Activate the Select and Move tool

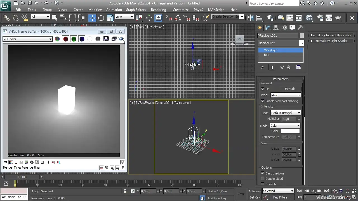click(x=92, y=18)
